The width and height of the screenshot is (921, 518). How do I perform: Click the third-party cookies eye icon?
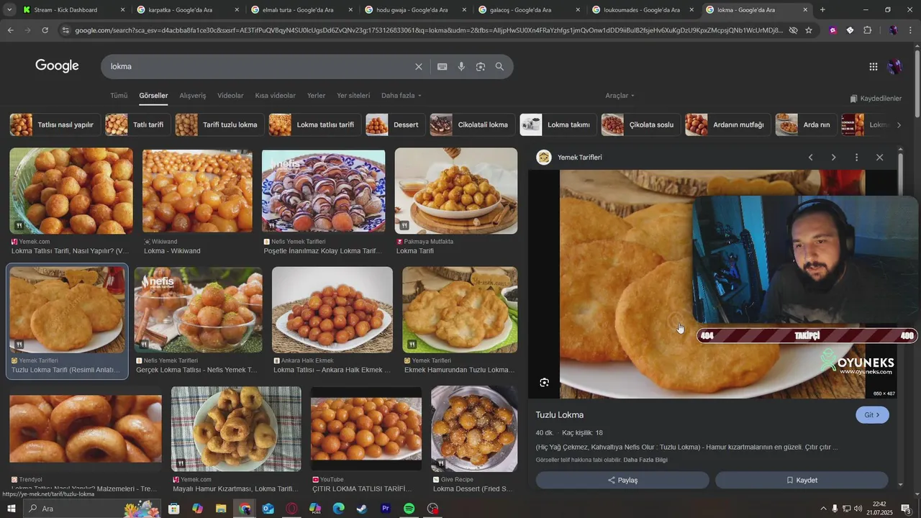(x=793, y=30)
